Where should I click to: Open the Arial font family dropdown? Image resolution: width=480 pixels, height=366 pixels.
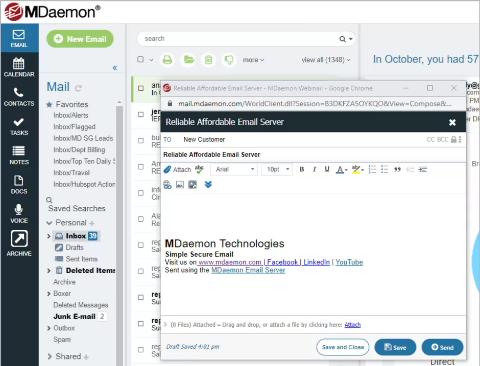coord(234,169)
